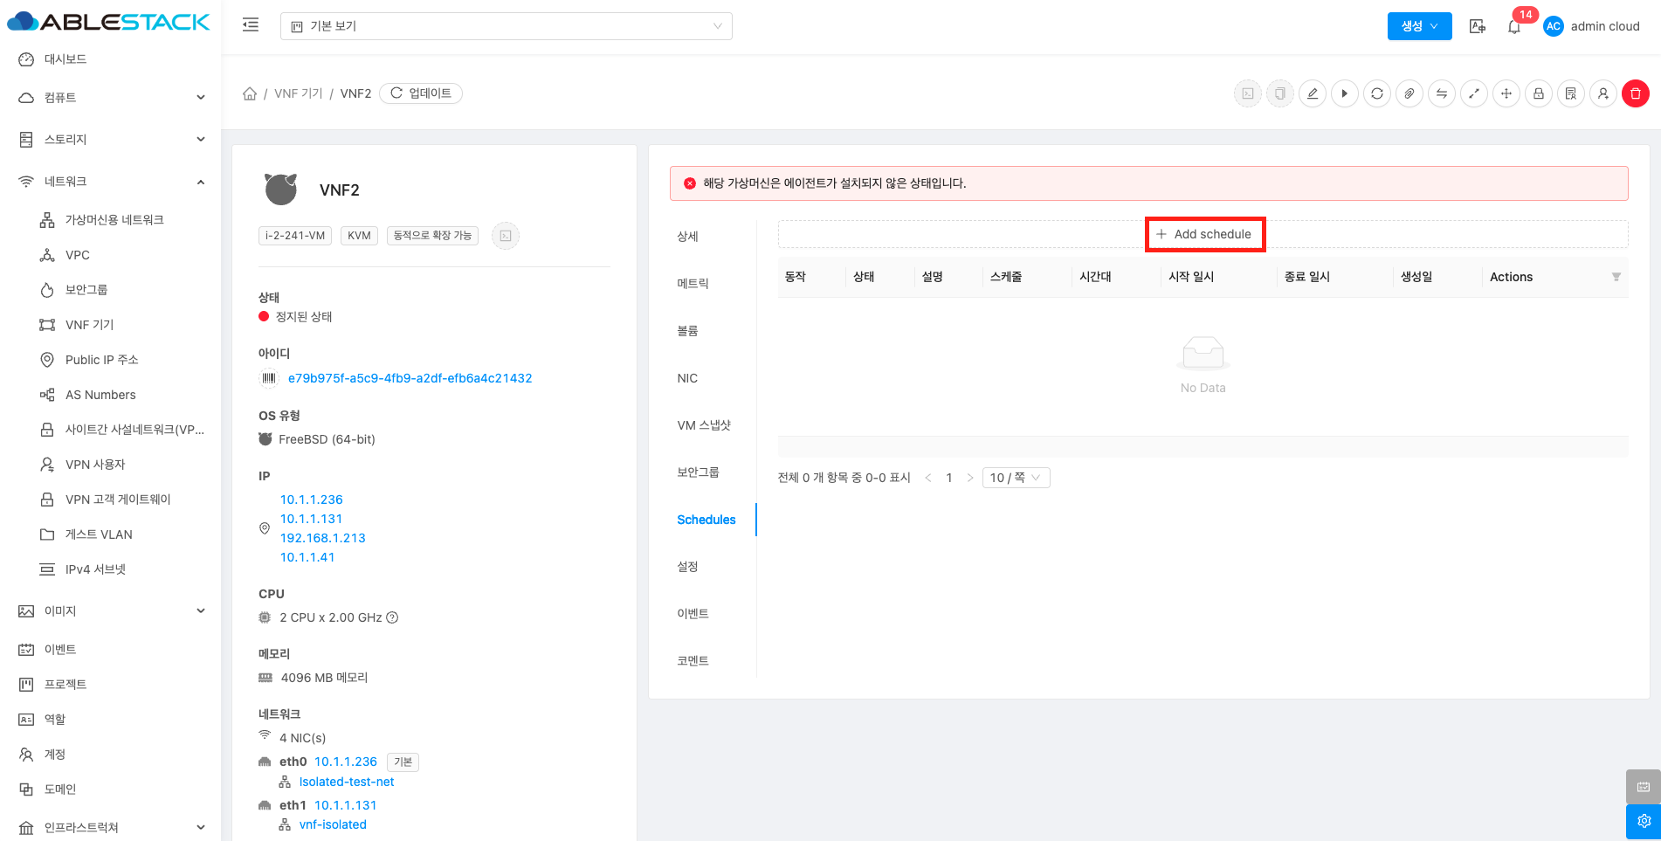The height and width of the screenshot is (841, 1661).
Task: Open notifications bell icon
Action: (x=1513, y=26)
